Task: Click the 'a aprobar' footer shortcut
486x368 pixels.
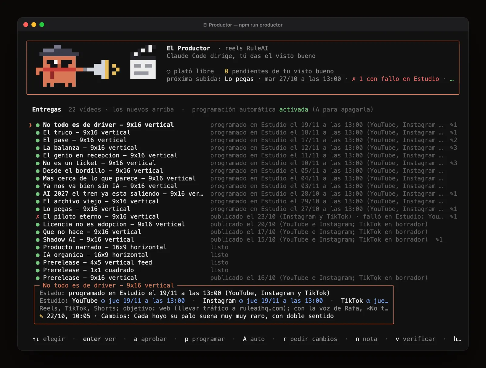Action: click(150, 339)
